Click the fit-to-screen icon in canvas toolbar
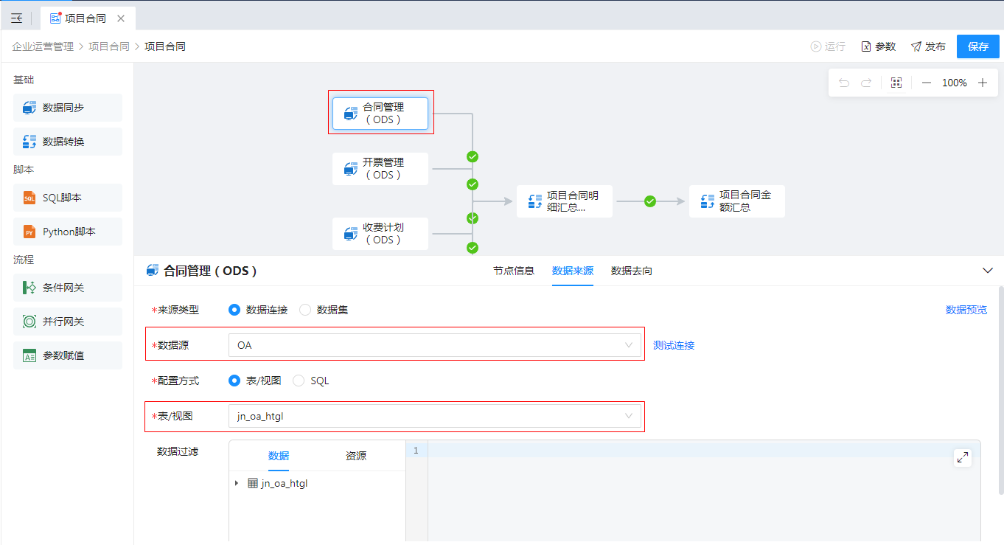 pos(896,83)
